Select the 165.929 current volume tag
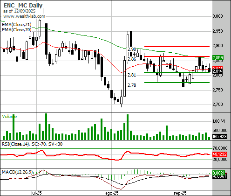The height and width of the screenshot is (196, 231). (x=220, y=137)
